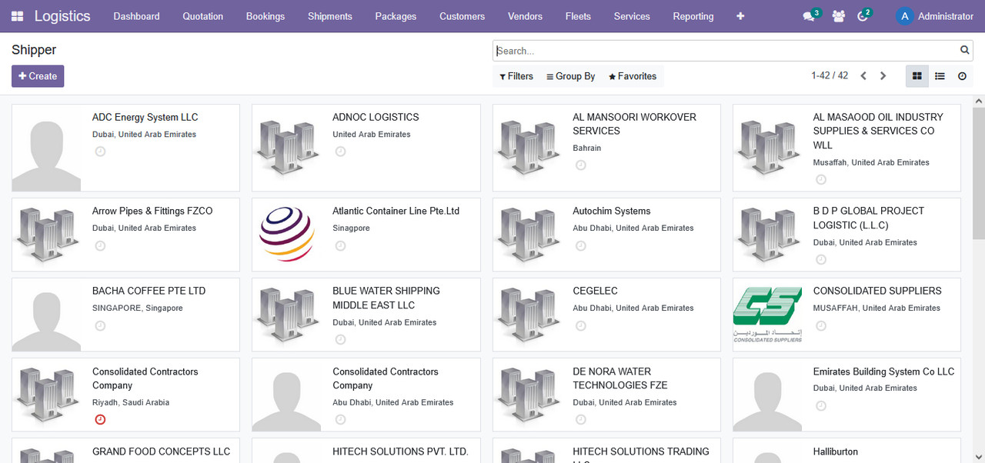
Task: Click activity clock on ADNOC LOGISTICS card
Action: coord(340,152)
